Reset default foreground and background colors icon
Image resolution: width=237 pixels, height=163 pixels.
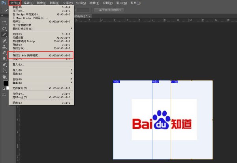click(x=4, y=89)
